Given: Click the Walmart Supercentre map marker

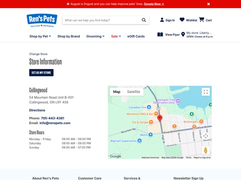Looking at the screenshot, I should tap(140, 141).
